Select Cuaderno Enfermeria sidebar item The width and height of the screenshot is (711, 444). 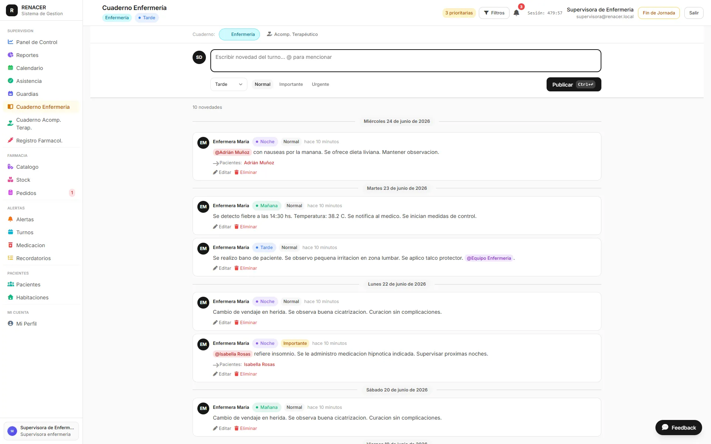(x=41, y=107)
